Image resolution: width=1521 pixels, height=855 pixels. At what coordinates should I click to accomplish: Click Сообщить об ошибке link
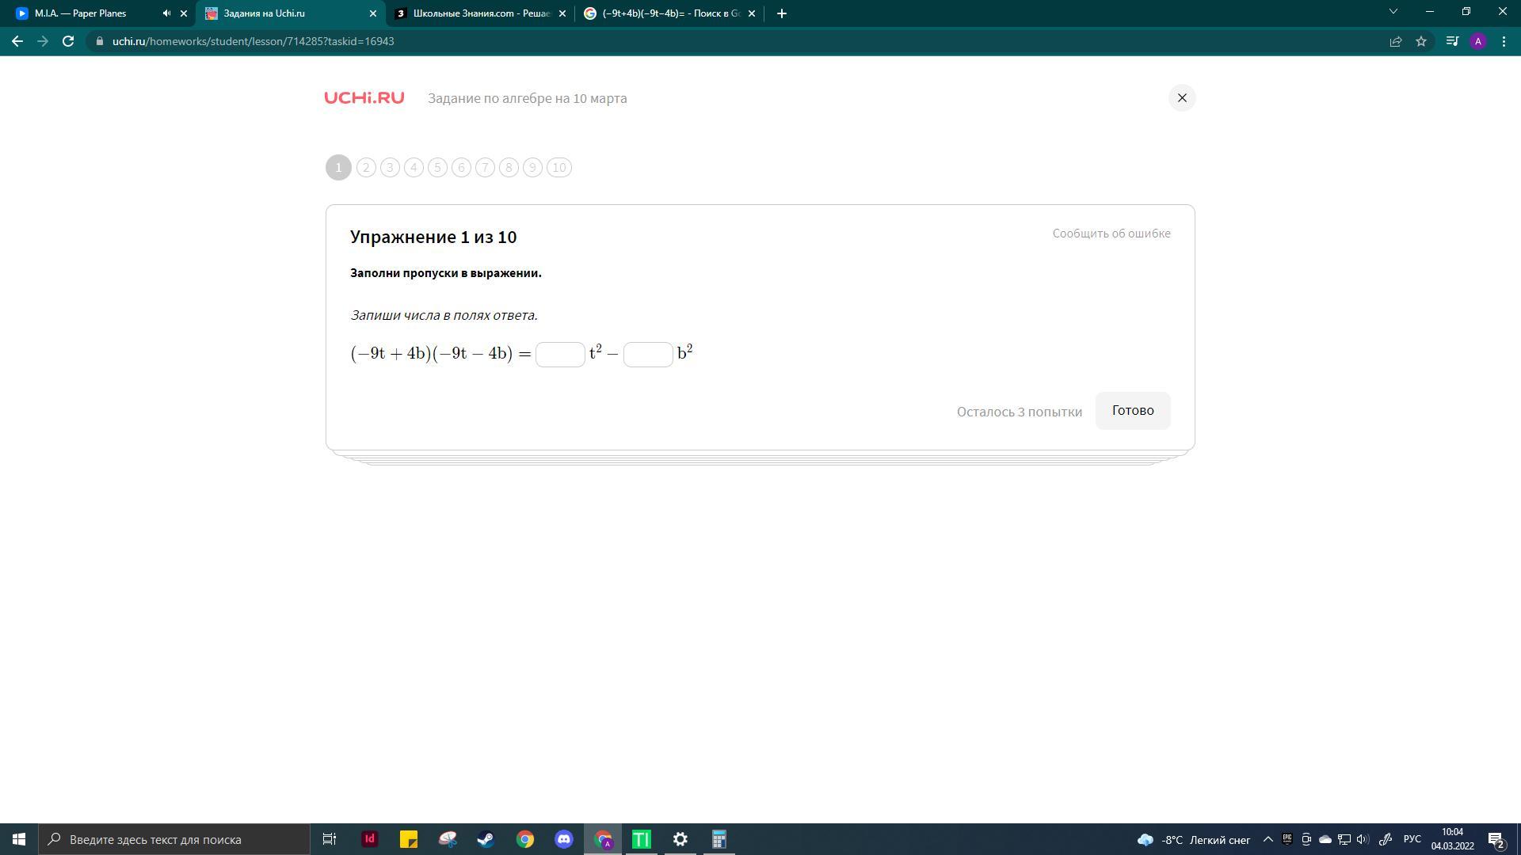pos(1111,234)
